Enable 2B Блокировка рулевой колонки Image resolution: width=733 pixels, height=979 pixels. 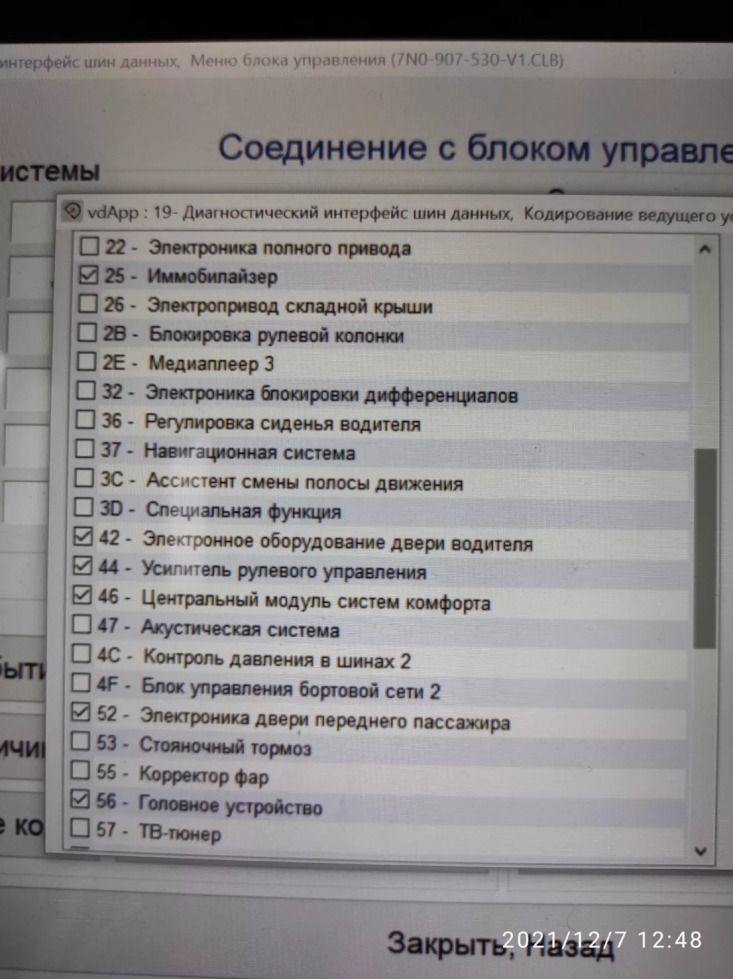pos(87,332)
